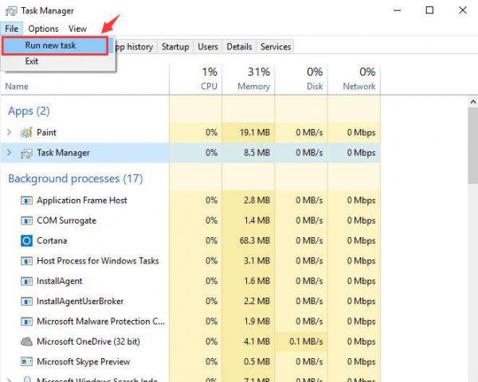
Task: Select the InstallAgentUserBroker process name
Action: tap(80, 302)
